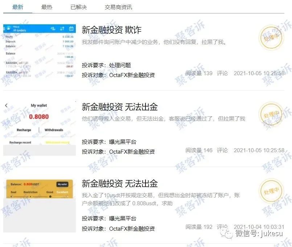Click 投诉对象 OctaFX in the 阅读量 146 complaint
Image resolution: width=292 pixels, height=247 pixels.
coord(118,152)
